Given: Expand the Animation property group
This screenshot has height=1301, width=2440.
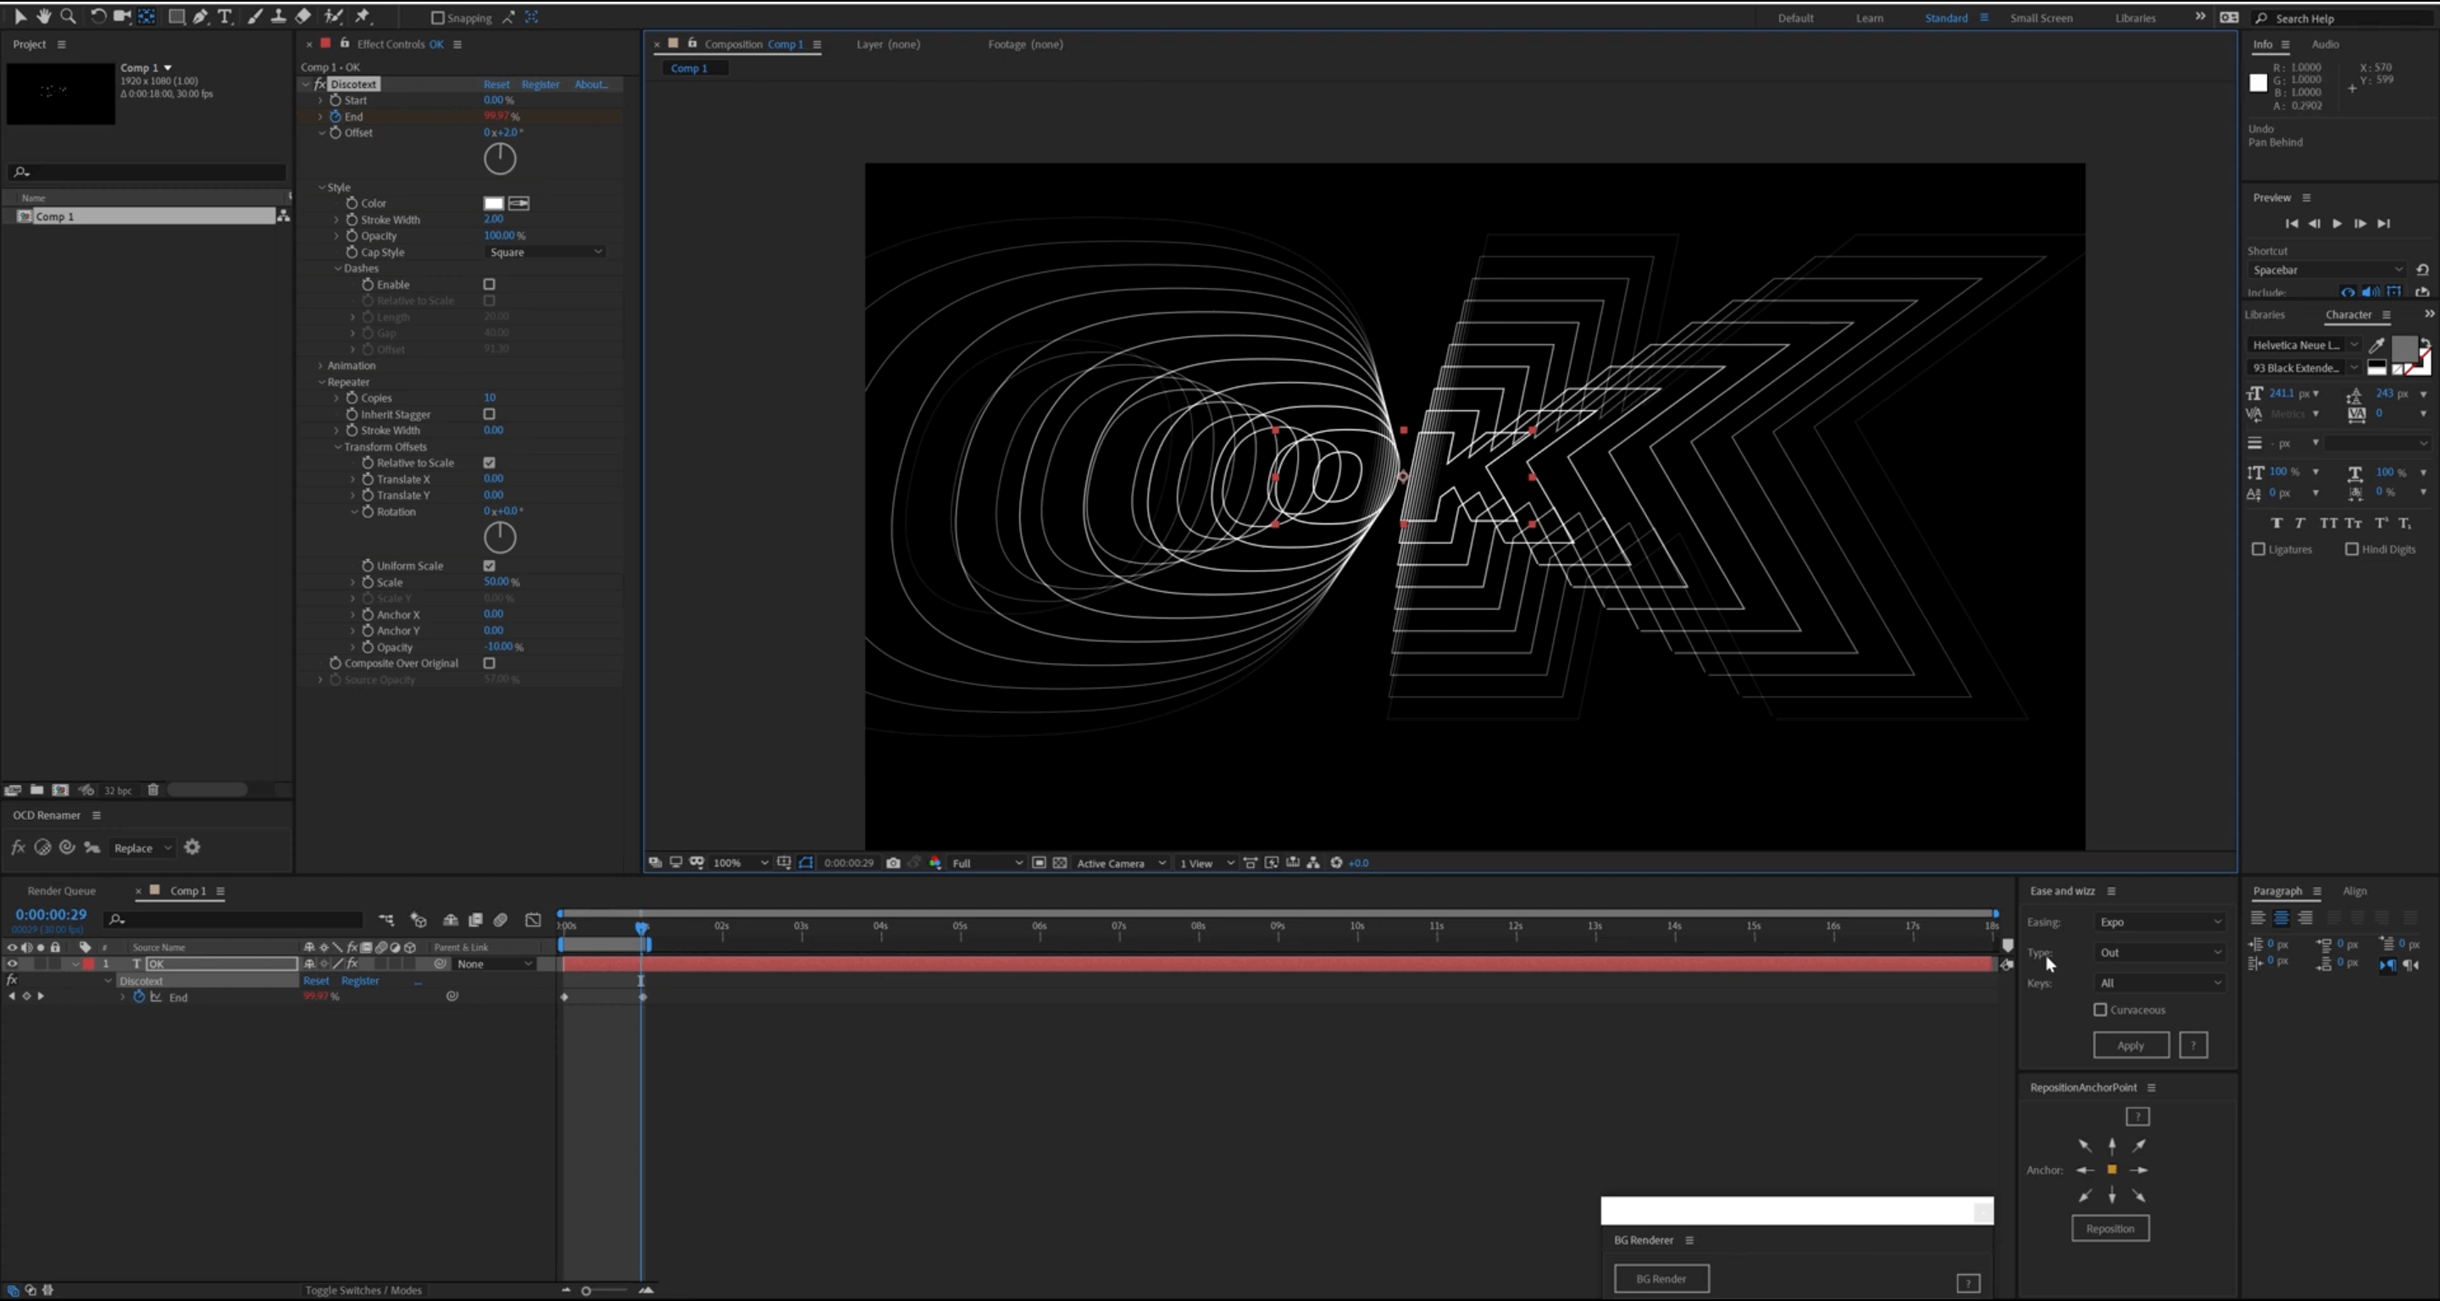Looking at the screenshot, I should tap(321, 366).
